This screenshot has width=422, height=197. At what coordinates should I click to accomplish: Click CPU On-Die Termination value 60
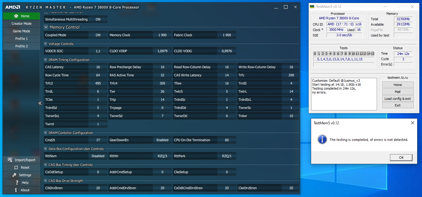(x=227, y=140)
